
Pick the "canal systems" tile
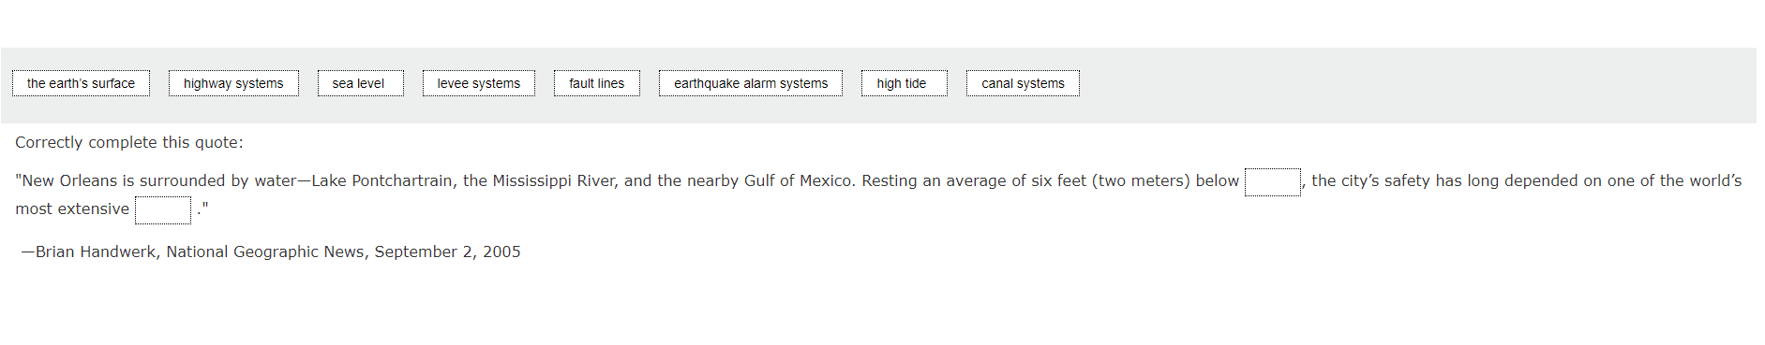[1023, 83]
